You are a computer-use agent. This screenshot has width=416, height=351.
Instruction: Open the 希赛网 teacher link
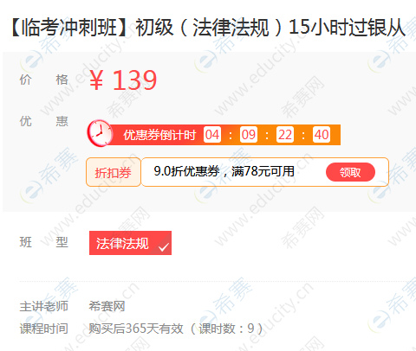click(107, 306)
